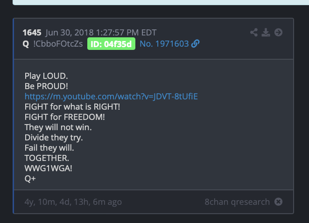The width and height of the screenshot is (309, 223).
Task: Select the post number 1645
Action: (32, 33)
